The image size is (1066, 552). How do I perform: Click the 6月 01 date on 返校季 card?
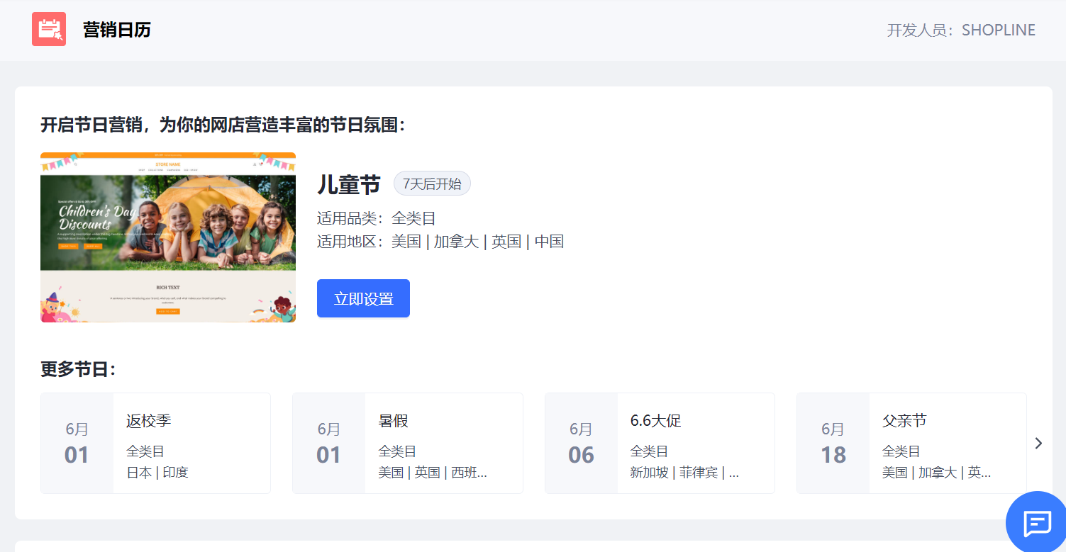pos(77,443)
